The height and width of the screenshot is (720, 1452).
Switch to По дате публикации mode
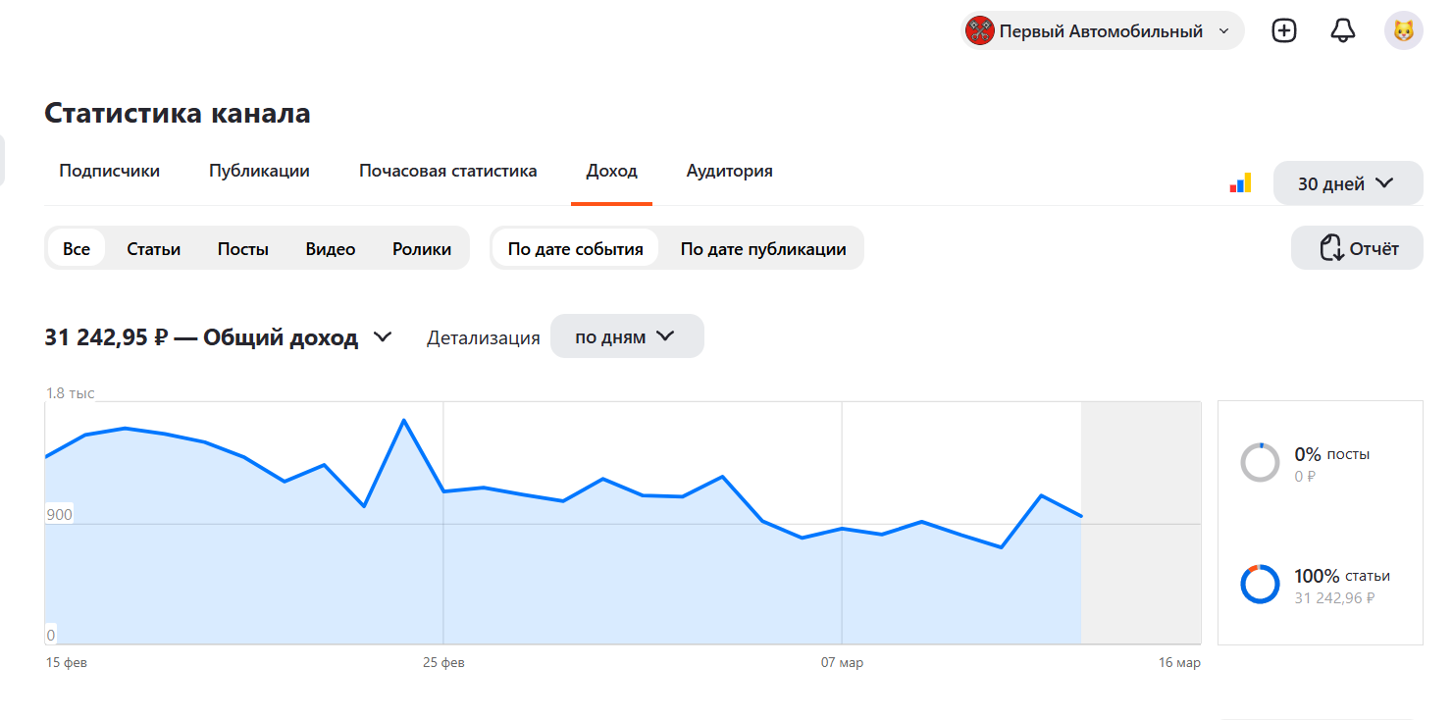tap(762, 248)
